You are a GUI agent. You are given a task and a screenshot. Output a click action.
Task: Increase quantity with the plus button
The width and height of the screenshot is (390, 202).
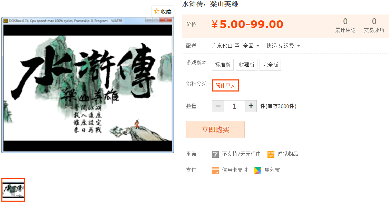click(251, 106)
